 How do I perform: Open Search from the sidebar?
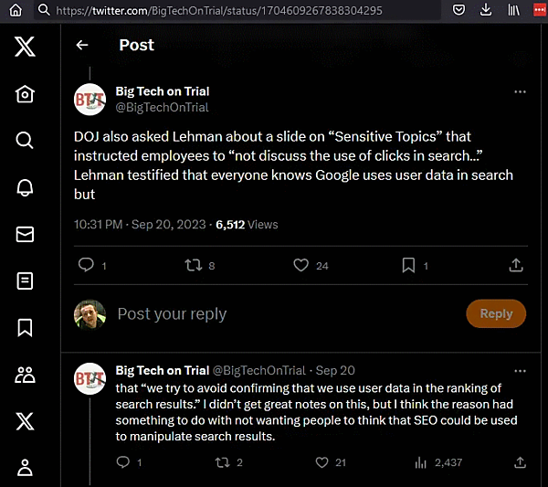pyautogui.click(x=25, y=140)
